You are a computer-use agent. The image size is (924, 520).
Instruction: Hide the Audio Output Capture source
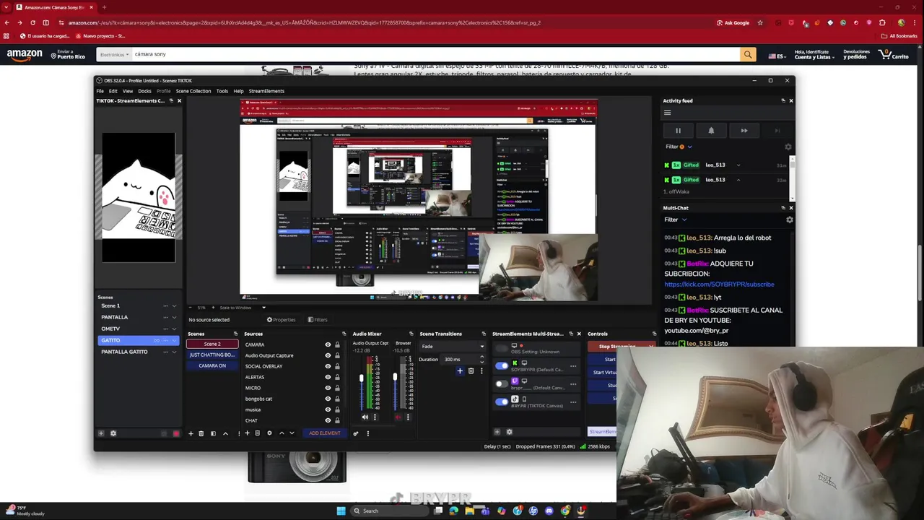(328, 355)
